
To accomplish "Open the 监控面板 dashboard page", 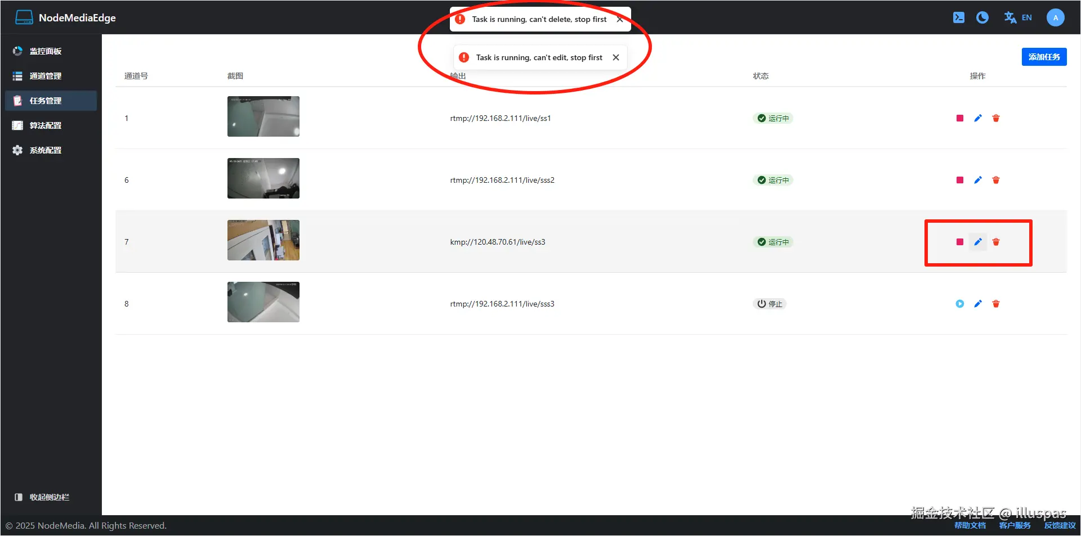I will click(x=51, y=51).
